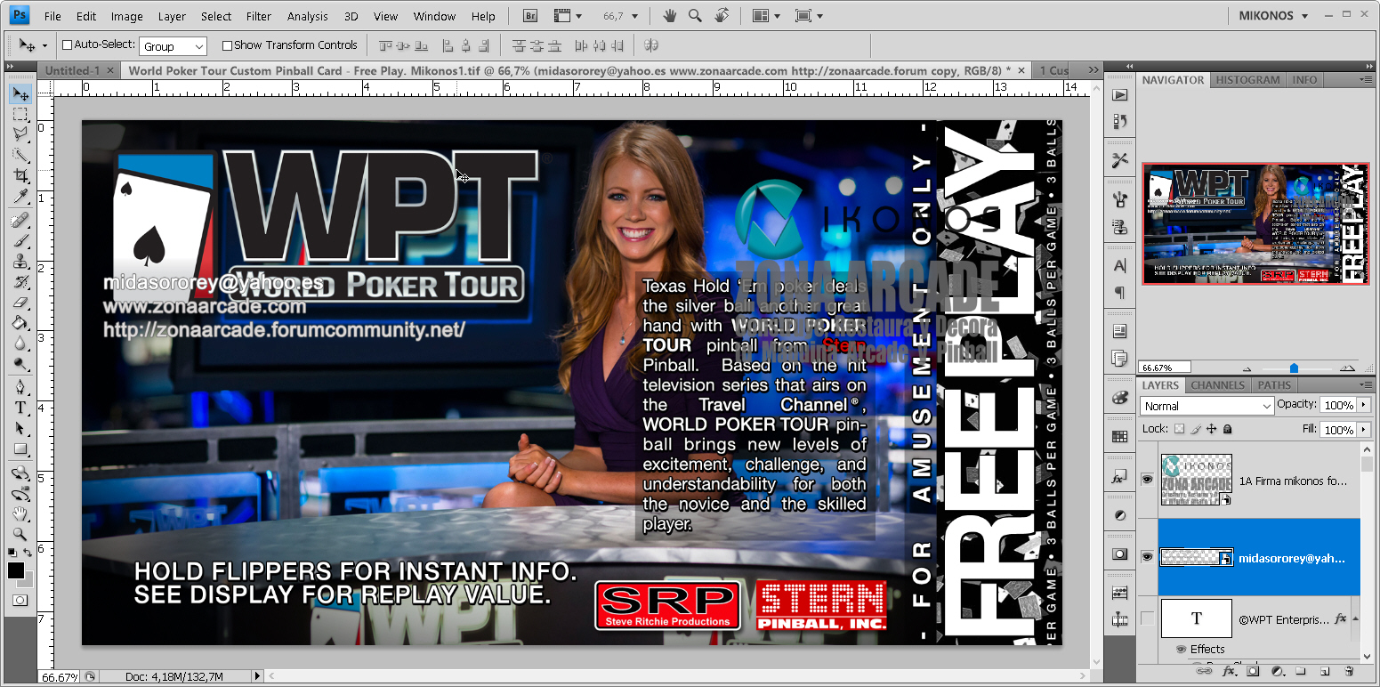The image size is (1380, 687).
Task: Select the Eraser tool
Action: 20,303
